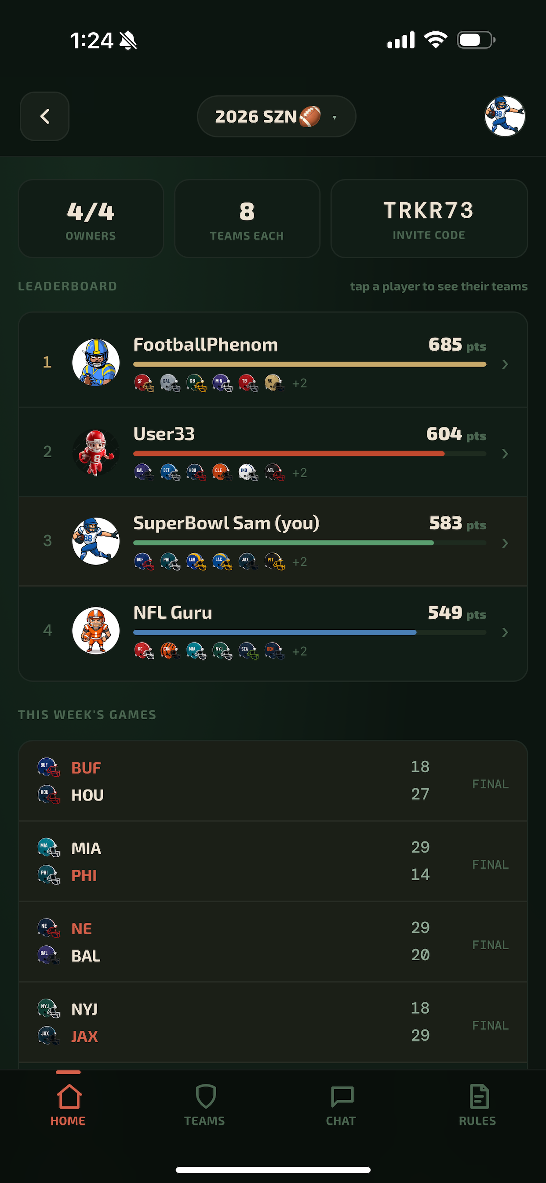The width and height of the screenshot is (546, 1183).
Task: Tap the TRKR73 invite code card
Action: [429, 219]
